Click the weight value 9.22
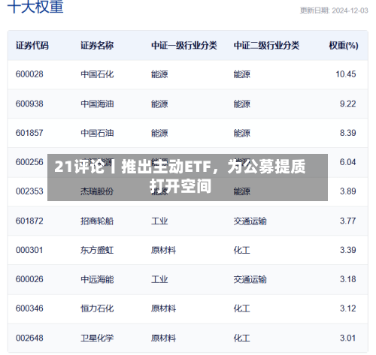This screenshot has width=376, height=355. [347, 104]
